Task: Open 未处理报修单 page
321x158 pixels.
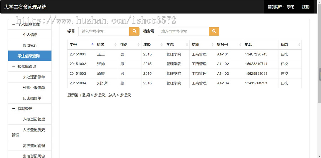Action: tap(30, 77)
